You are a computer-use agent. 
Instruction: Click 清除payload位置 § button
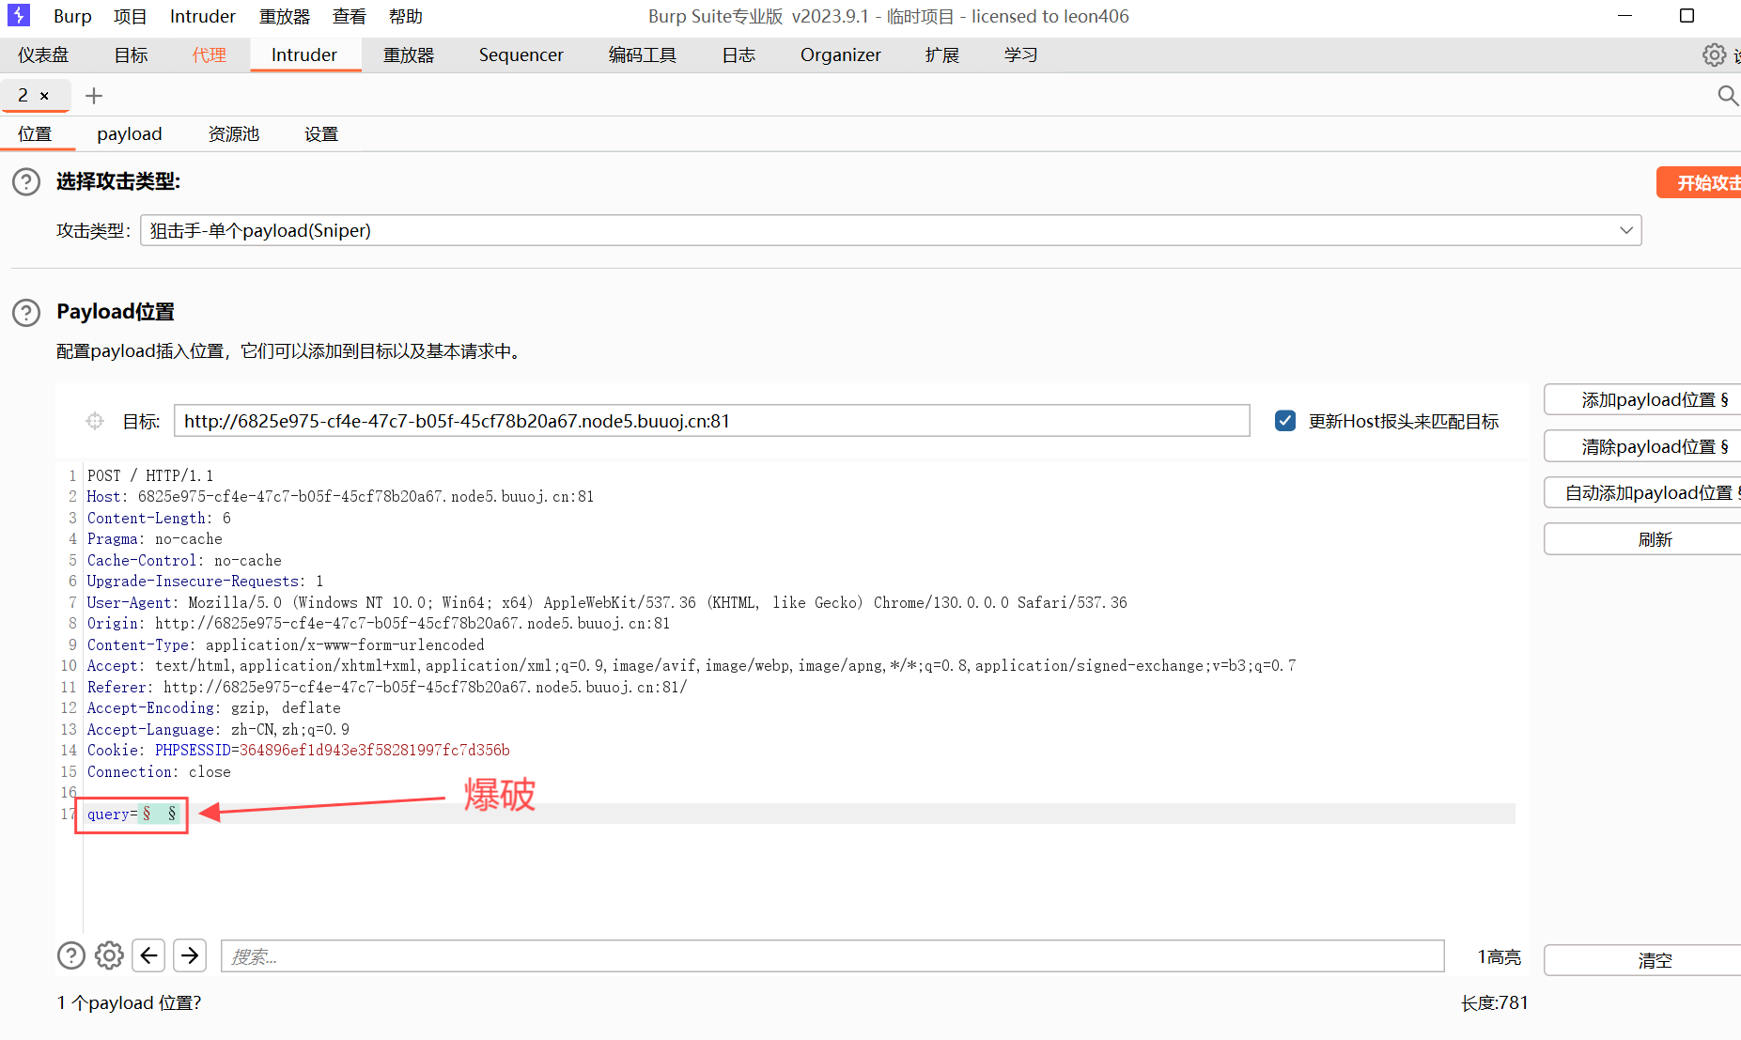click(x=1644, y=446)
